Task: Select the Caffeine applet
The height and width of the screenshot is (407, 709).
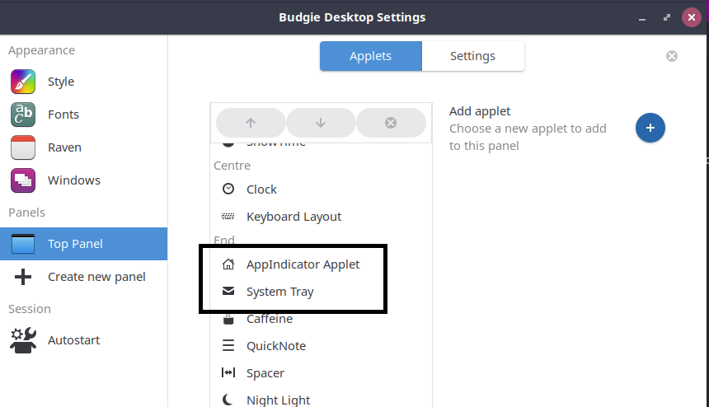Action: pos(269,319)
